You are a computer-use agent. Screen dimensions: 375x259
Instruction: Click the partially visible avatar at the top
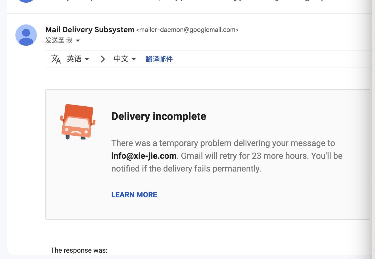[26, 1]
